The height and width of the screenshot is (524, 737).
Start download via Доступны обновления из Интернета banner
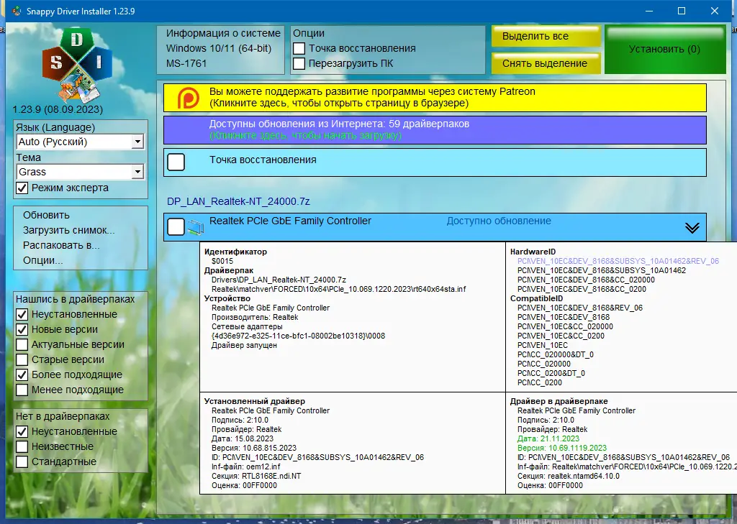[435, 130]
